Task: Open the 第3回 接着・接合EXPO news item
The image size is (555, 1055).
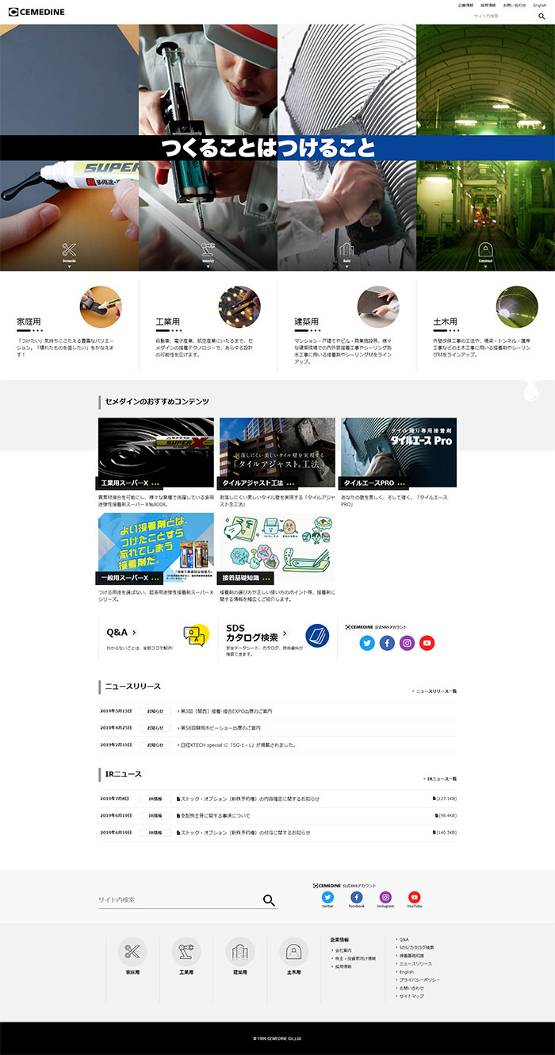Action: 224,710
